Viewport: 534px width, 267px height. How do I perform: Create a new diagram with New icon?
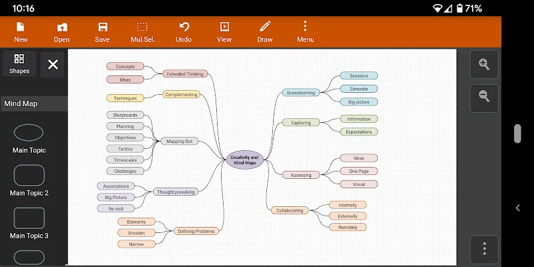pyautogui.click(x=21, y=31)
